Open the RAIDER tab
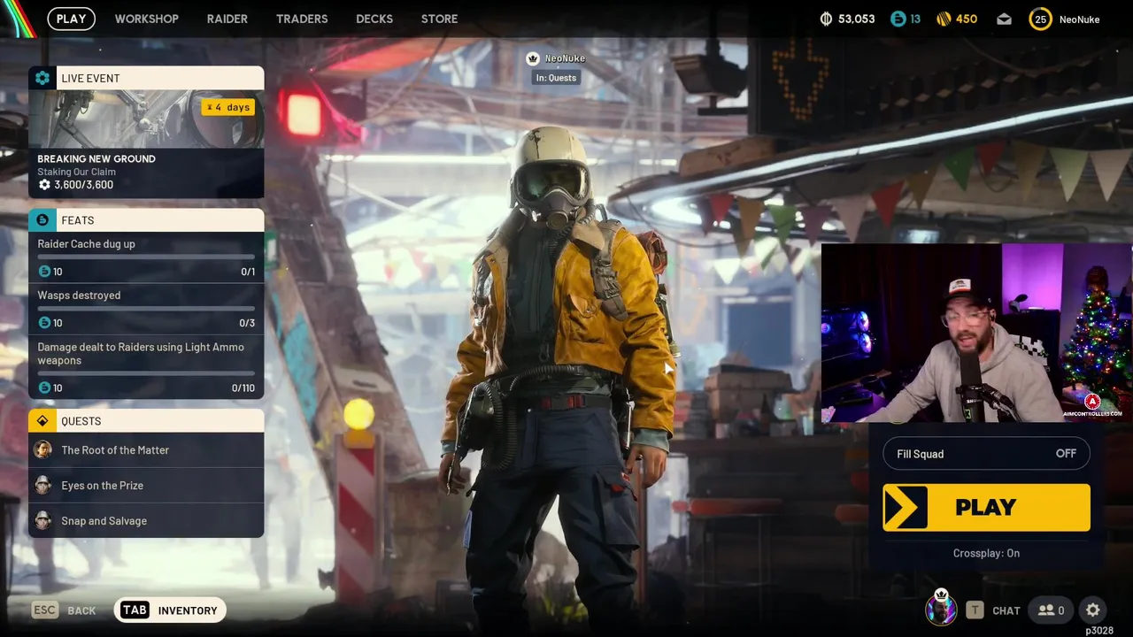This screenshot has width=1133, height=637. [227, 19]
